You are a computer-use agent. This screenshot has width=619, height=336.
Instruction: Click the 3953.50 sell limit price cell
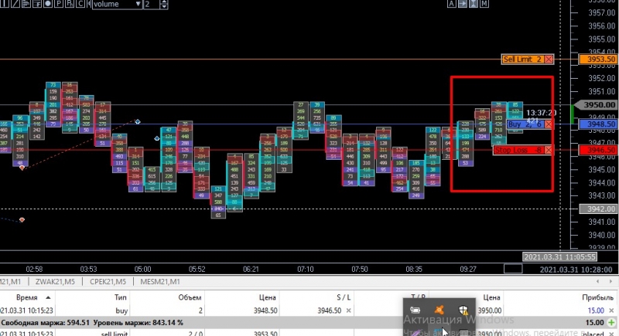pyautogui.click(x=265, y=334)
